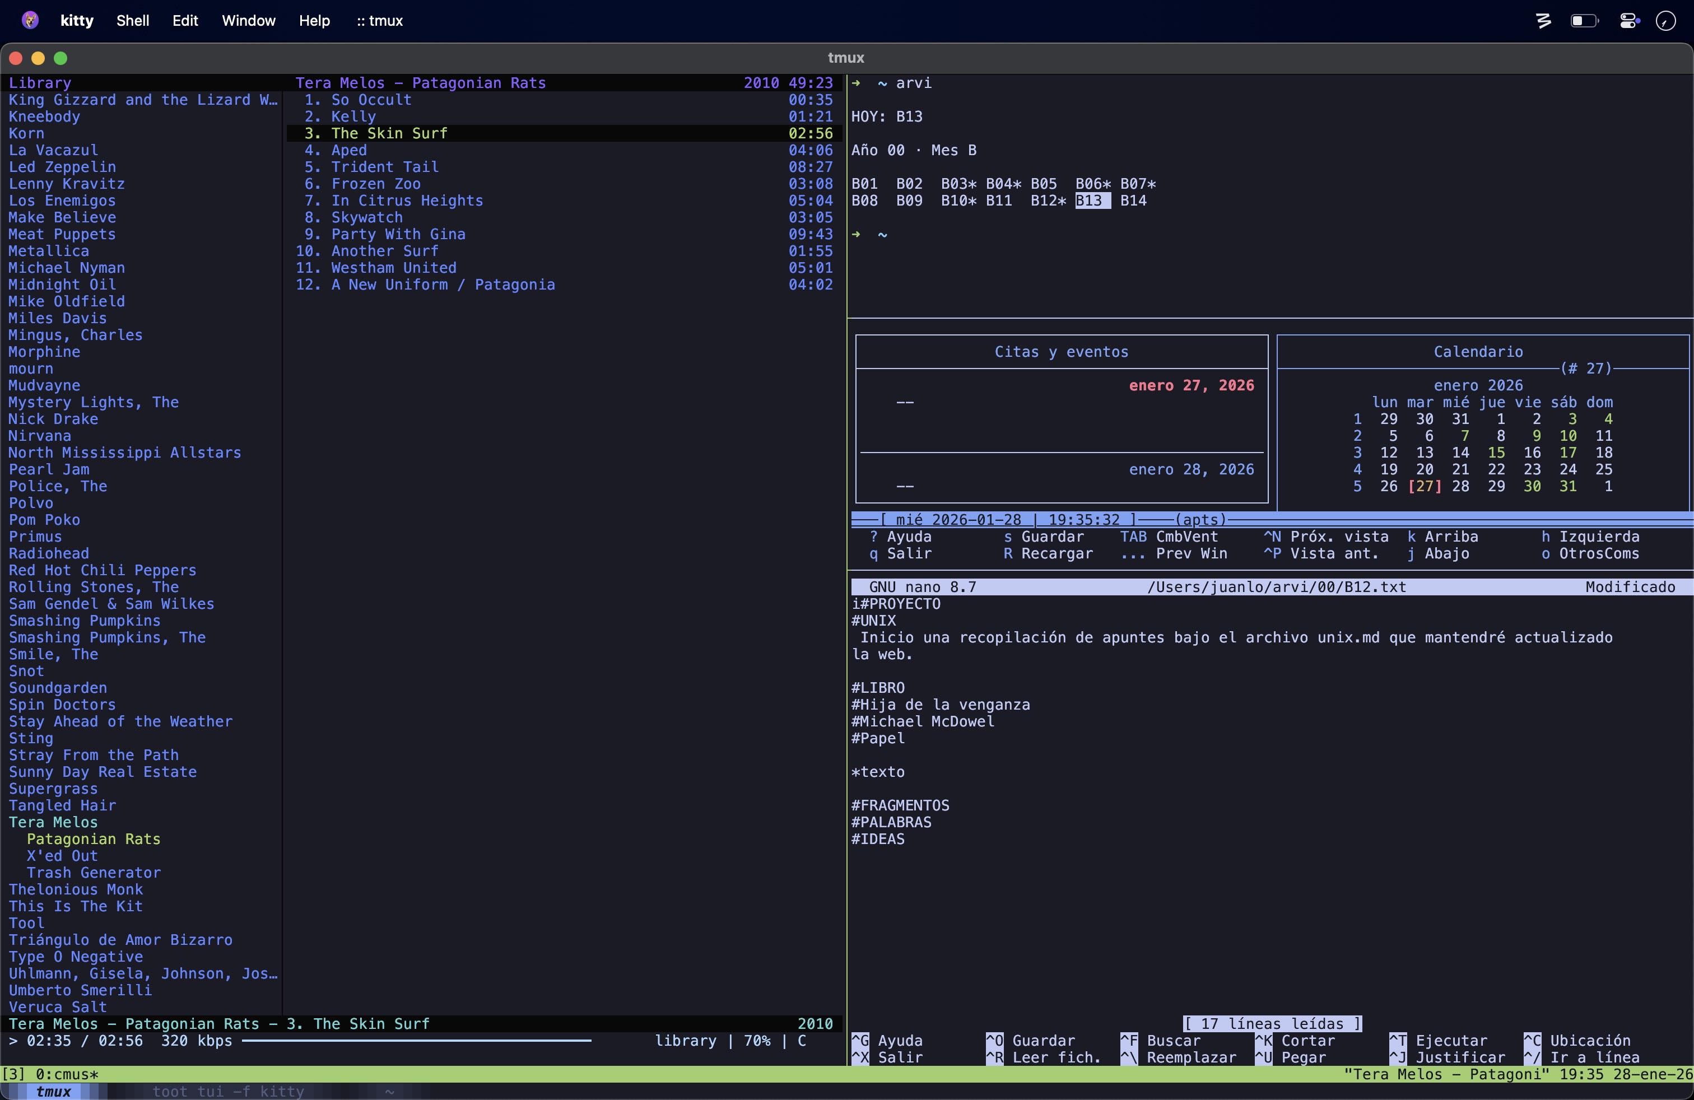The image size is (1694, 1100).
Task: Open the Window menu
Action: (x=248, y=21)
